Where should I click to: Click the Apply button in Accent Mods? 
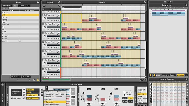click(125, 101)
